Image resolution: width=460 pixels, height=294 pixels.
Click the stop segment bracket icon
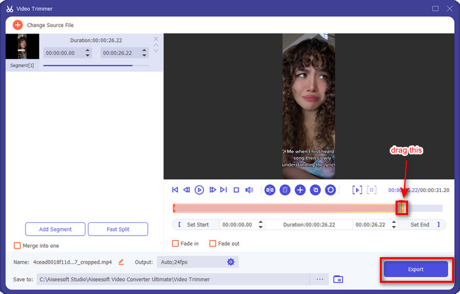point(371,190)
